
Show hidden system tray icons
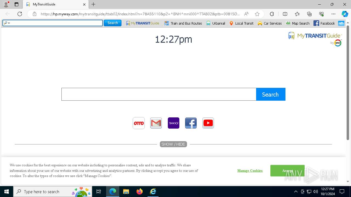[296, 192]
